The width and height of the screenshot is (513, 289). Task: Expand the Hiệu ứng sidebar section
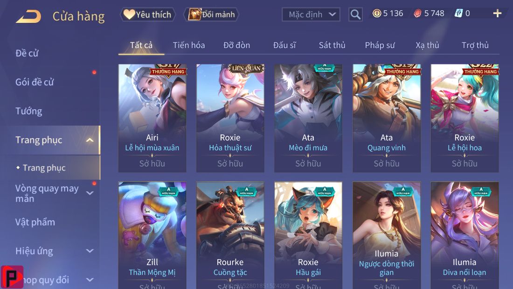tap(90, 251)
